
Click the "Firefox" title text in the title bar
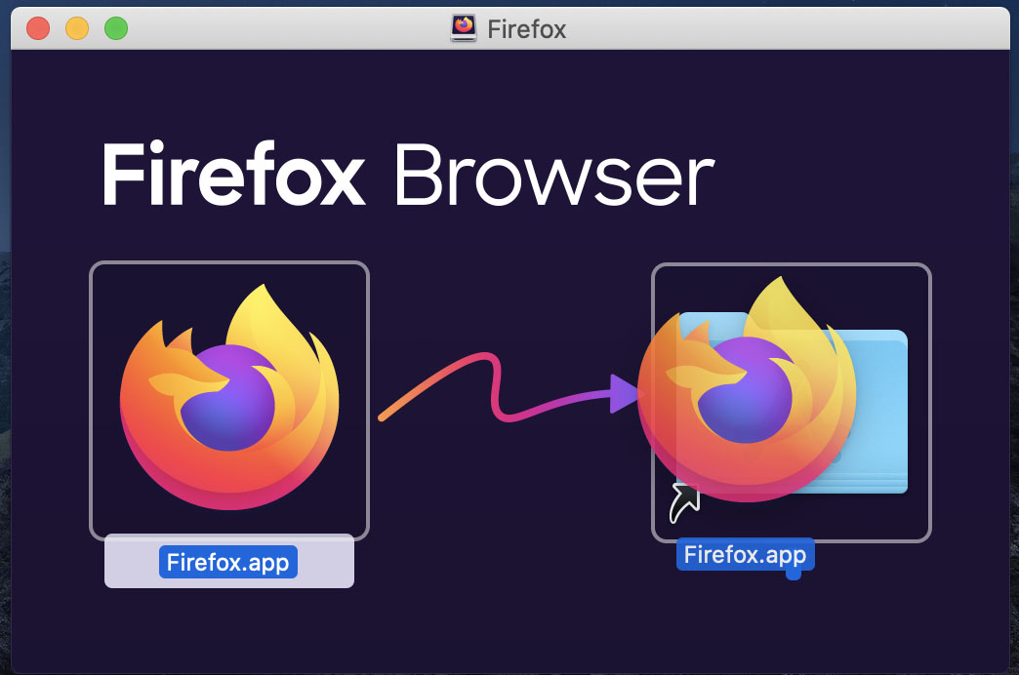[x=526, y=28]
